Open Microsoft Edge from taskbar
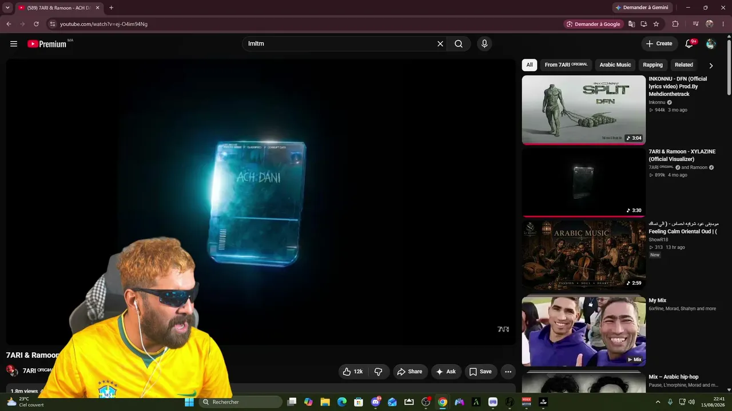The width and height of the screenshot is (732, 411). coord(342,402)
